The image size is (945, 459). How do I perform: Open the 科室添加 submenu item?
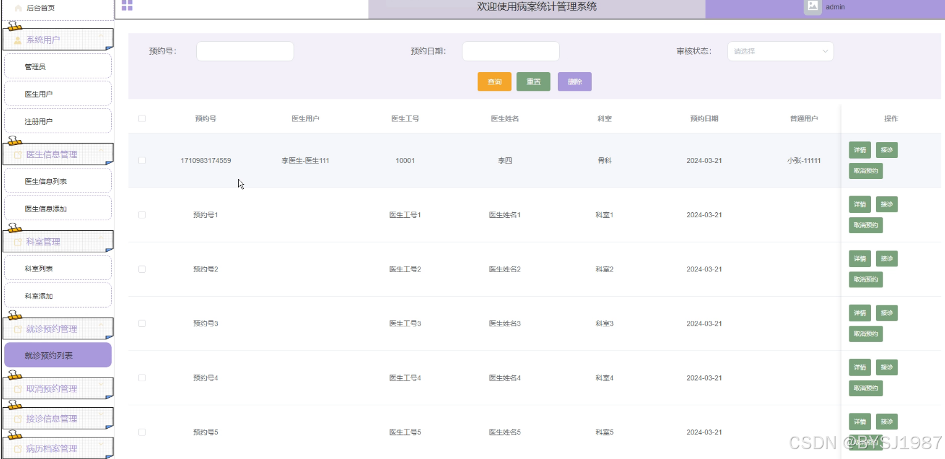coord(58,296)
